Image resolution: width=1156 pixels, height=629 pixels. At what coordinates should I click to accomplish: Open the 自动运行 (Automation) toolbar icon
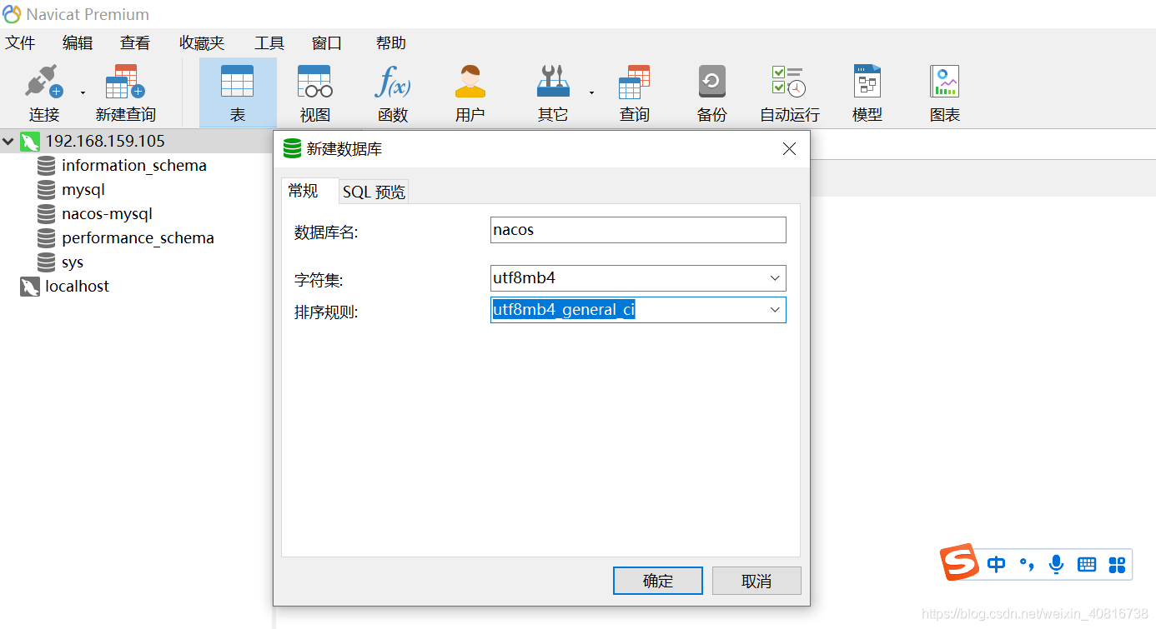click(x=787, y=90)
